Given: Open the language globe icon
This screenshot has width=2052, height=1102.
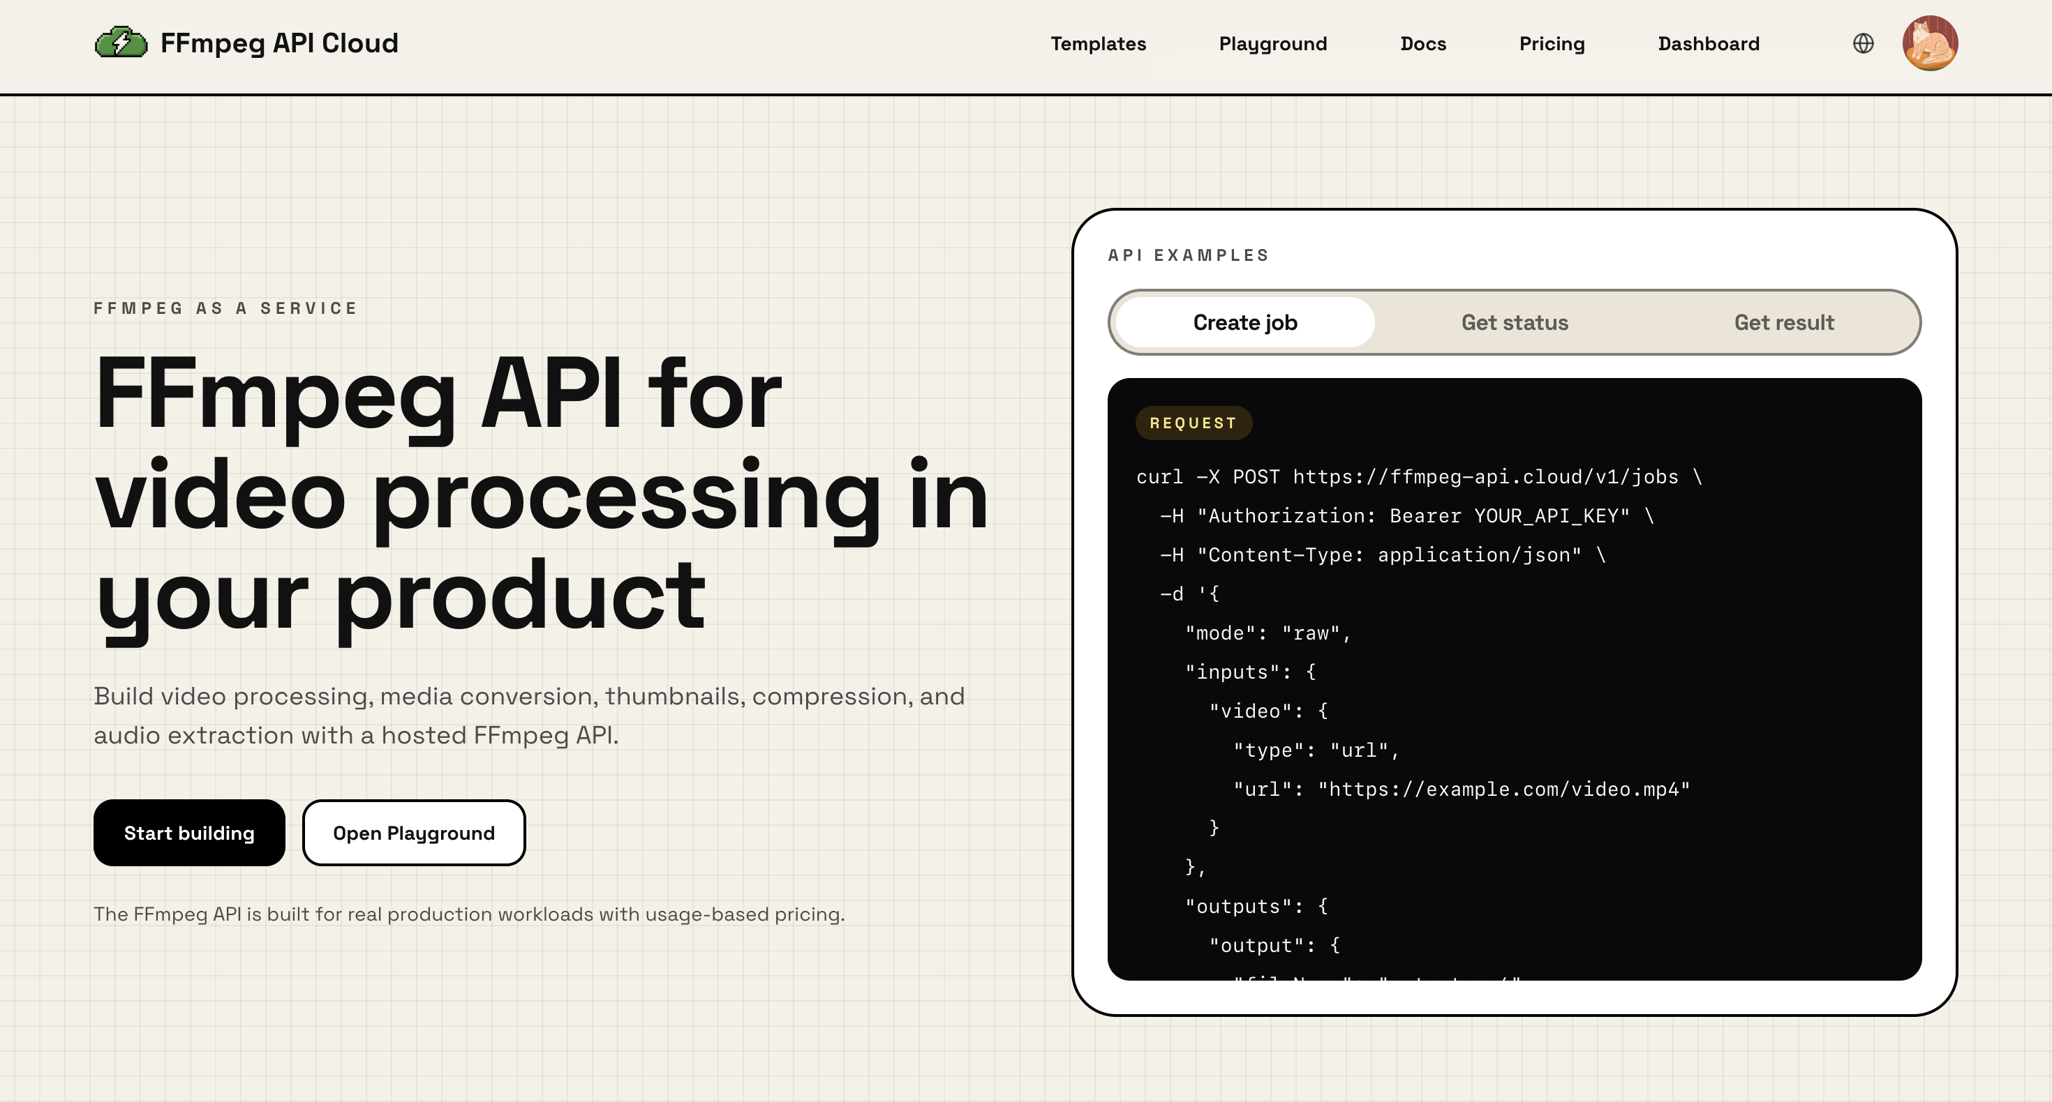Looking at the screenshot, I should [x=1864, y=43].
